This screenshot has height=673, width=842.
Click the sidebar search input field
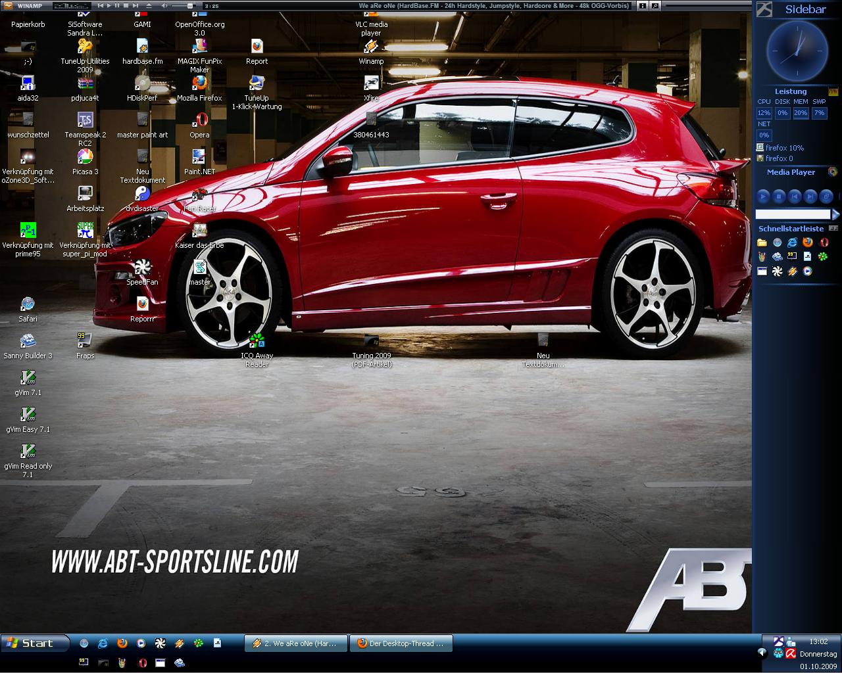[793, 214]
